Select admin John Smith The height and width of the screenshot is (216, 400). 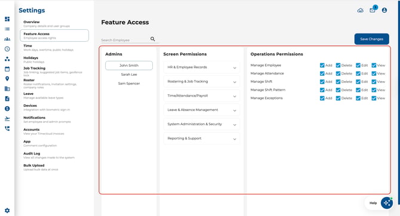(x=129, y=66)
